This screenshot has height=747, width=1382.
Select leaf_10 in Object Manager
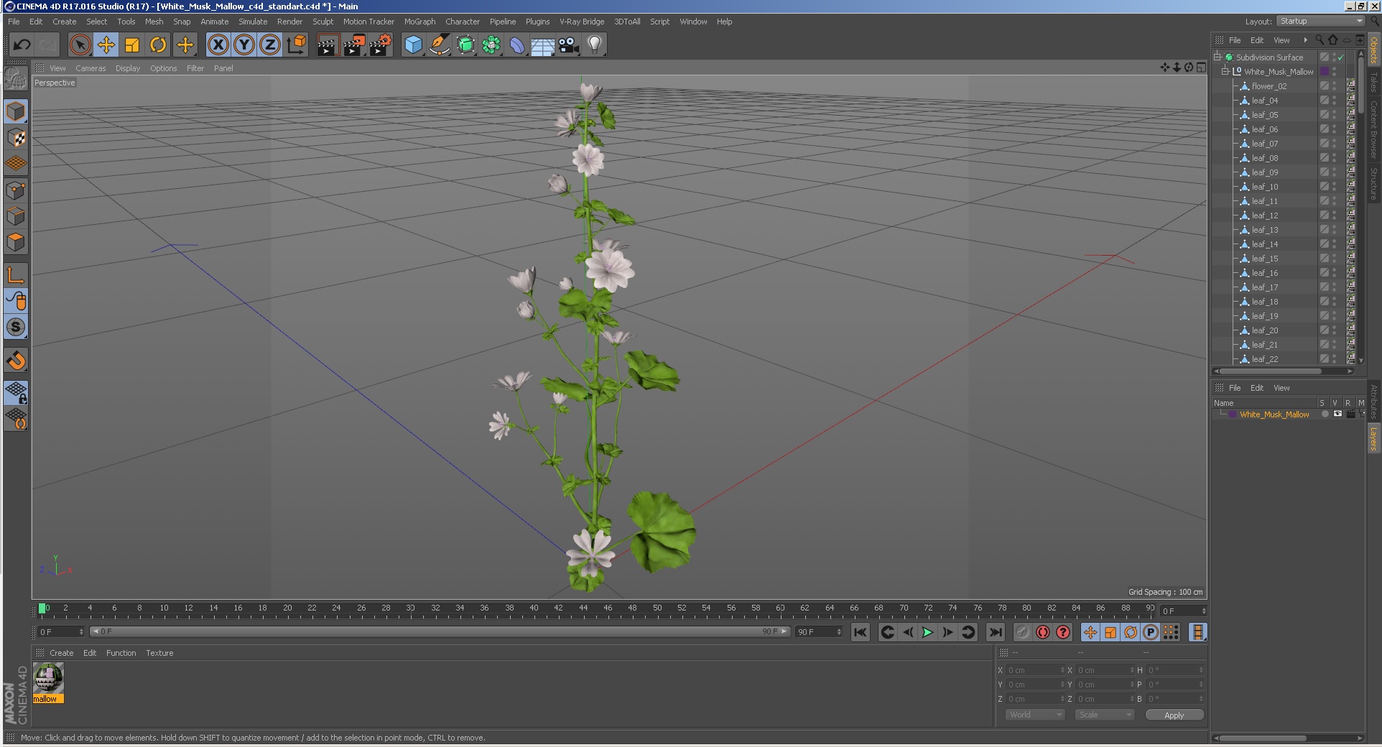1265,187
